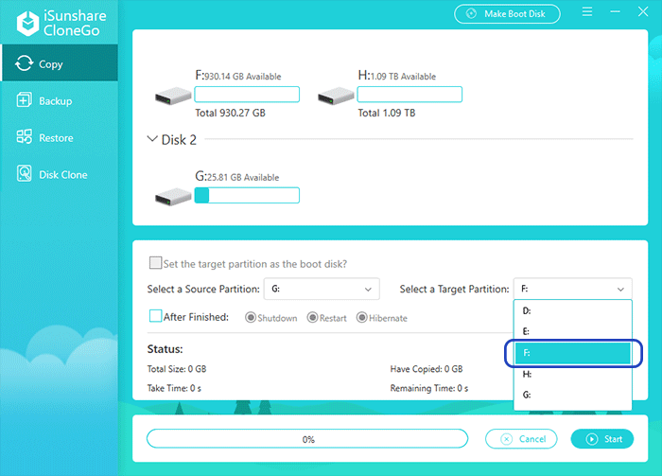
Task: Toggle the After Finished checkbox
Action: pyautogui.click(x=155, y=316)
